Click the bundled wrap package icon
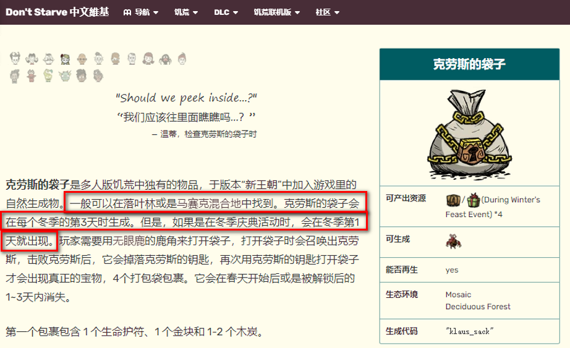The image size is (570, 348). [x=453, y=200]
